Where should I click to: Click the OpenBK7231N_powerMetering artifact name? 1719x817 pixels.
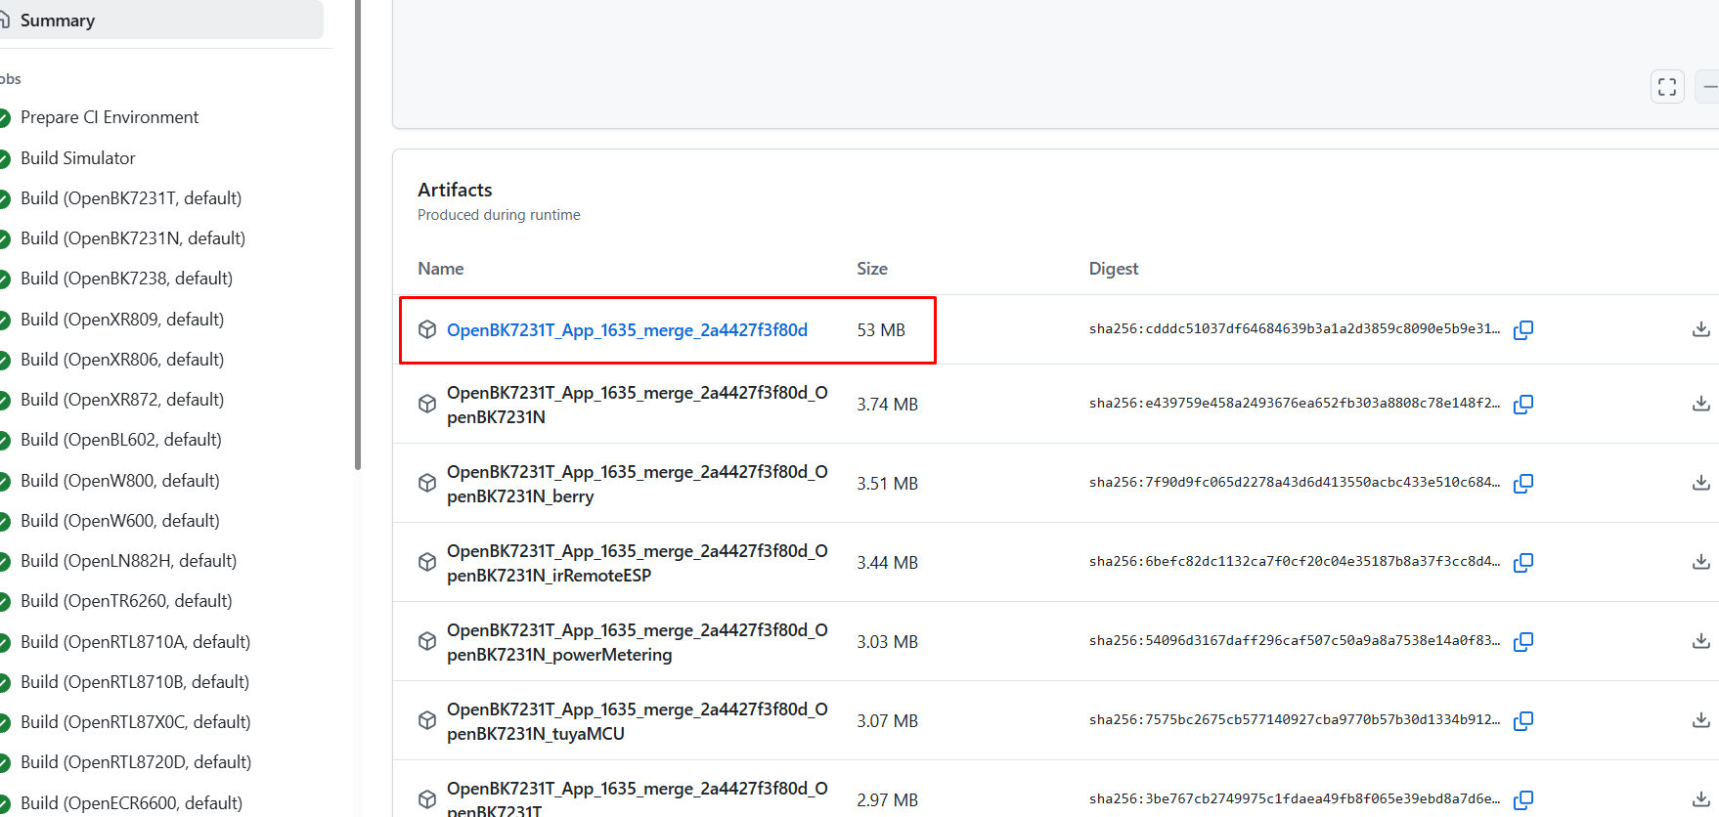638,642
